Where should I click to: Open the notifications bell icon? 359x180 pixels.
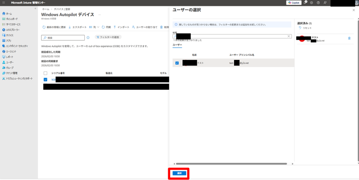click(305, 2)
